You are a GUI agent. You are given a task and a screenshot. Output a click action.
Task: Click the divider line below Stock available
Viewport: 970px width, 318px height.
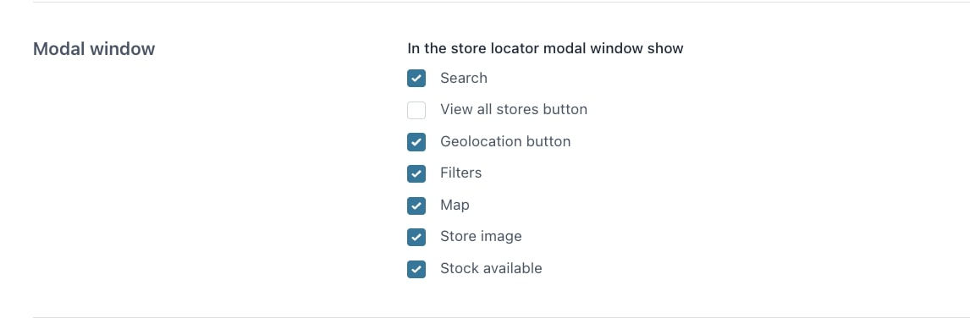coord(501,317)
